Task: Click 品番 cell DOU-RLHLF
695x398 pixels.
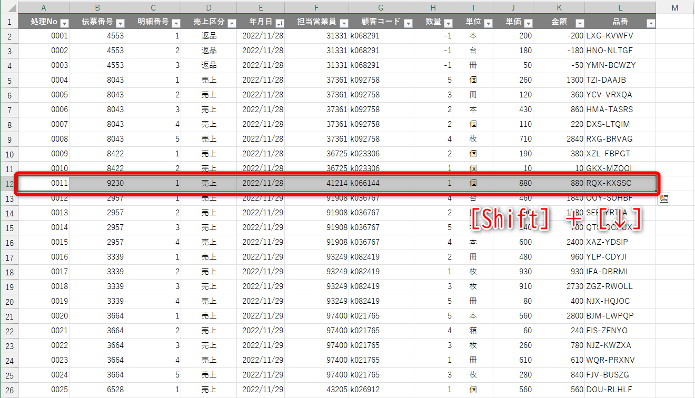Action: (x=621, y=390)
